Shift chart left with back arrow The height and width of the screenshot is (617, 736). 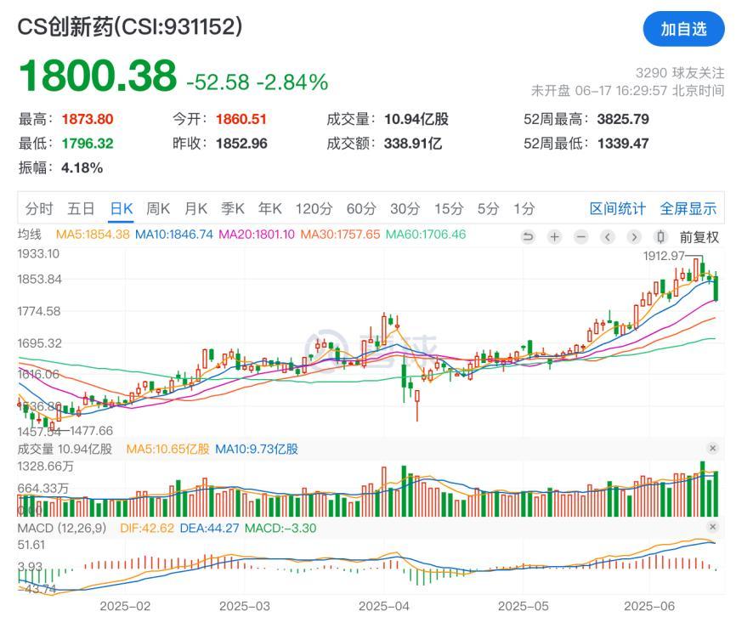point(608,237)
